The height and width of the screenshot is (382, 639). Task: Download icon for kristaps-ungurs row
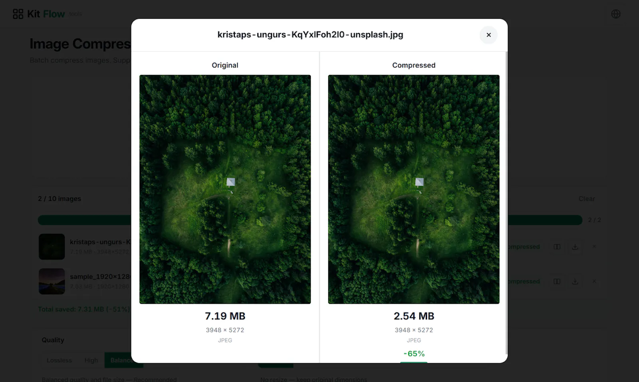pyautogui.click(x=575, y=247)
